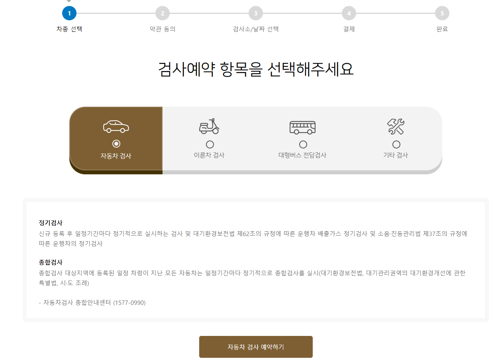
Task: Select the 기타 검사 radio button
Action: [x=396, y=144]
